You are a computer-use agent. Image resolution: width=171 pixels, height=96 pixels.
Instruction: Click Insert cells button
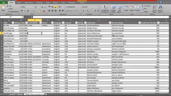point(126,9)
